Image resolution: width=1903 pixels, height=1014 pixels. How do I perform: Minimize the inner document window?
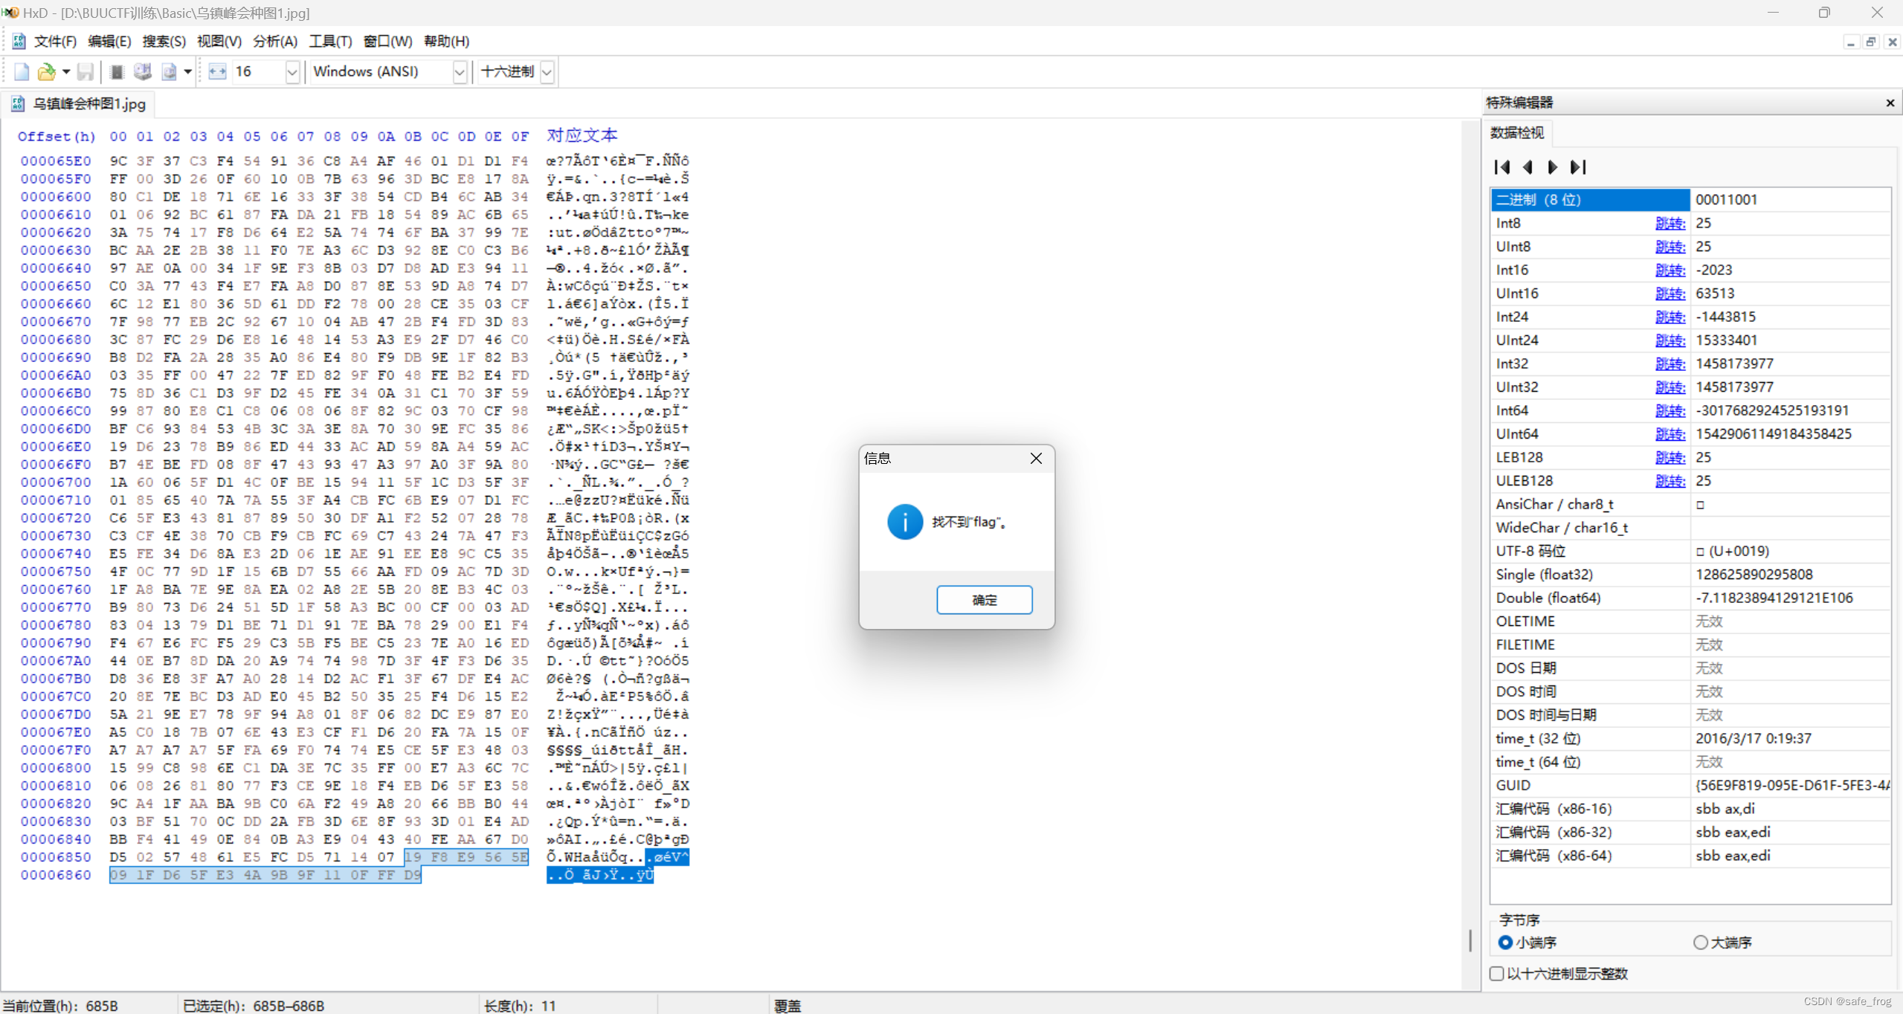tap(1850, 42)
